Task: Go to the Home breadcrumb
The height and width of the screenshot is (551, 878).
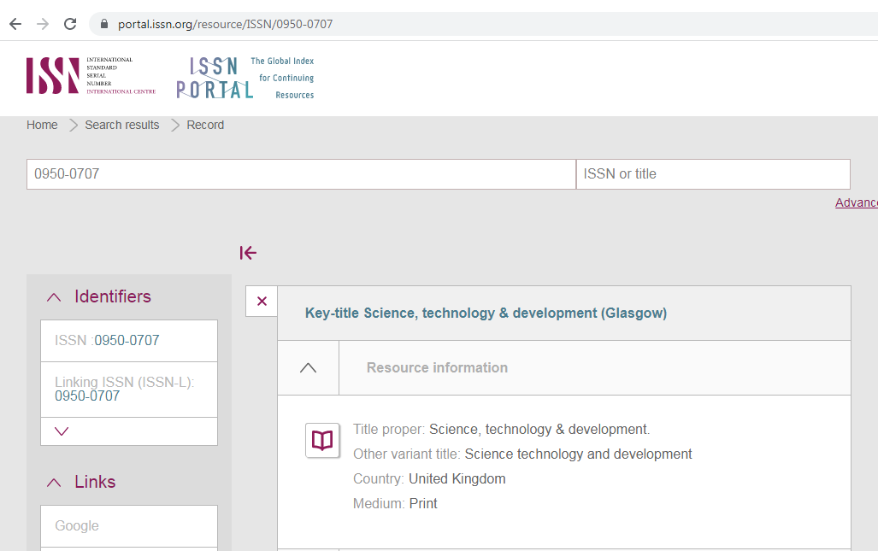Action: coord(42,125)
